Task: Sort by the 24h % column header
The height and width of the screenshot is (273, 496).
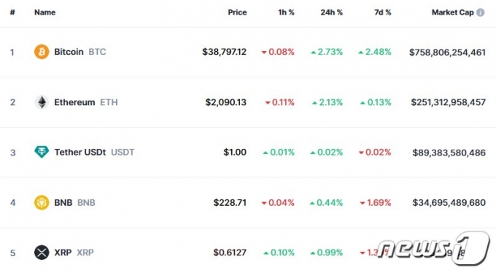Action: click(331, 12)
